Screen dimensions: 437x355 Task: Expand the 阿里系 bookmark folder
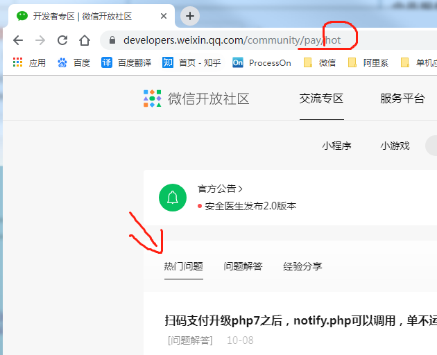[368, 62]
